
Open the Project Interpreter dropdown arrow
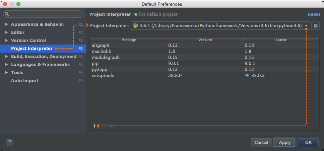307,26
